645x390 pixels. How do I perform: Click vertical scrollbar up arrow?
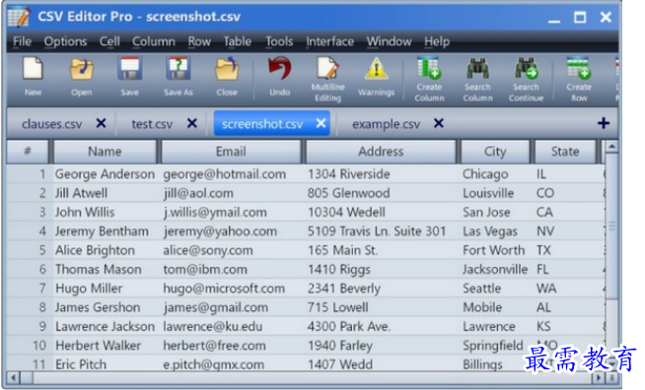(x=611, y=147)
